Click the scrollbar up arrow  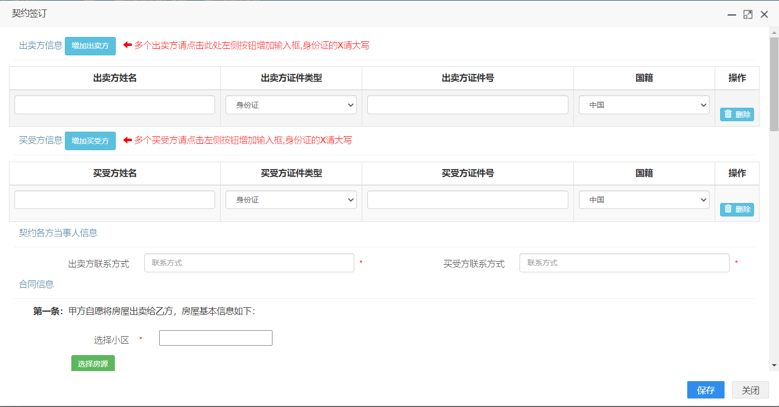click(x=774, y=32)
